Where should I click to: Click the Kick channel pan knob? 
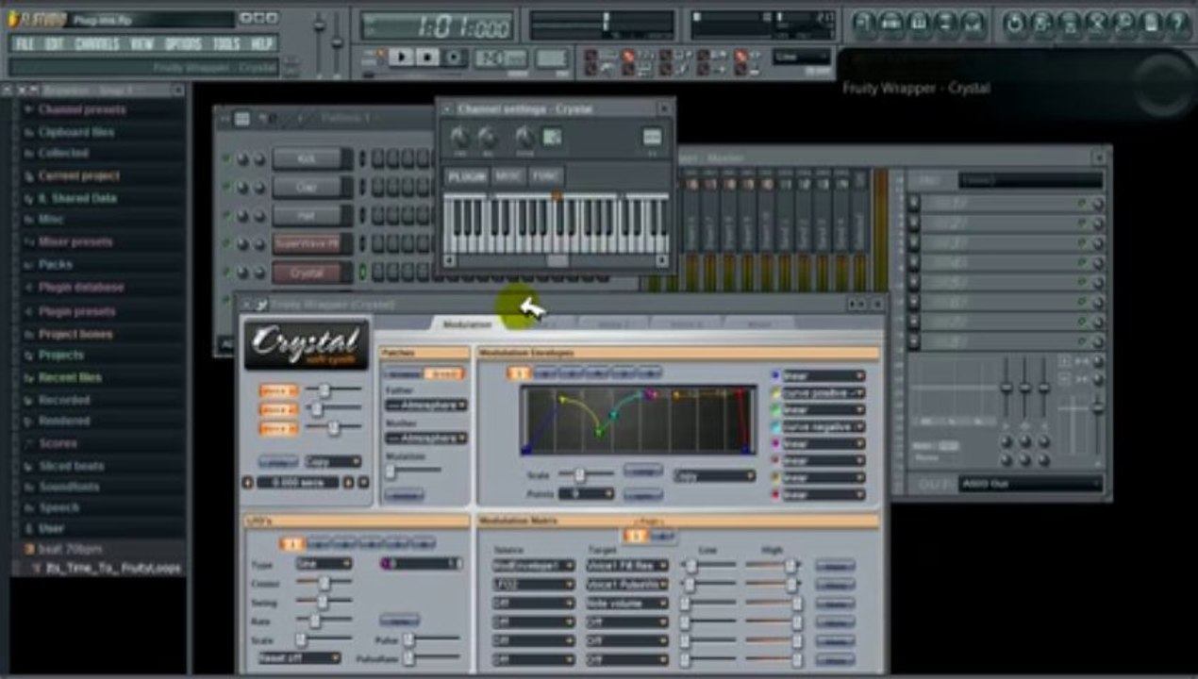point(243,159)
